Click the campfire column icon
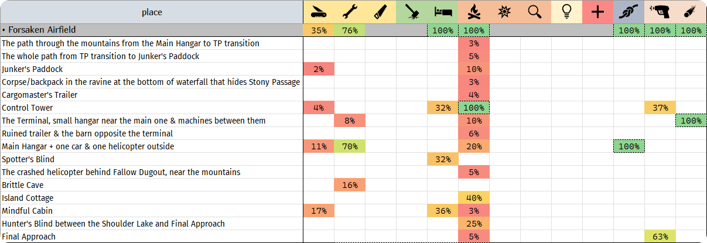 [x=474, y=12]
